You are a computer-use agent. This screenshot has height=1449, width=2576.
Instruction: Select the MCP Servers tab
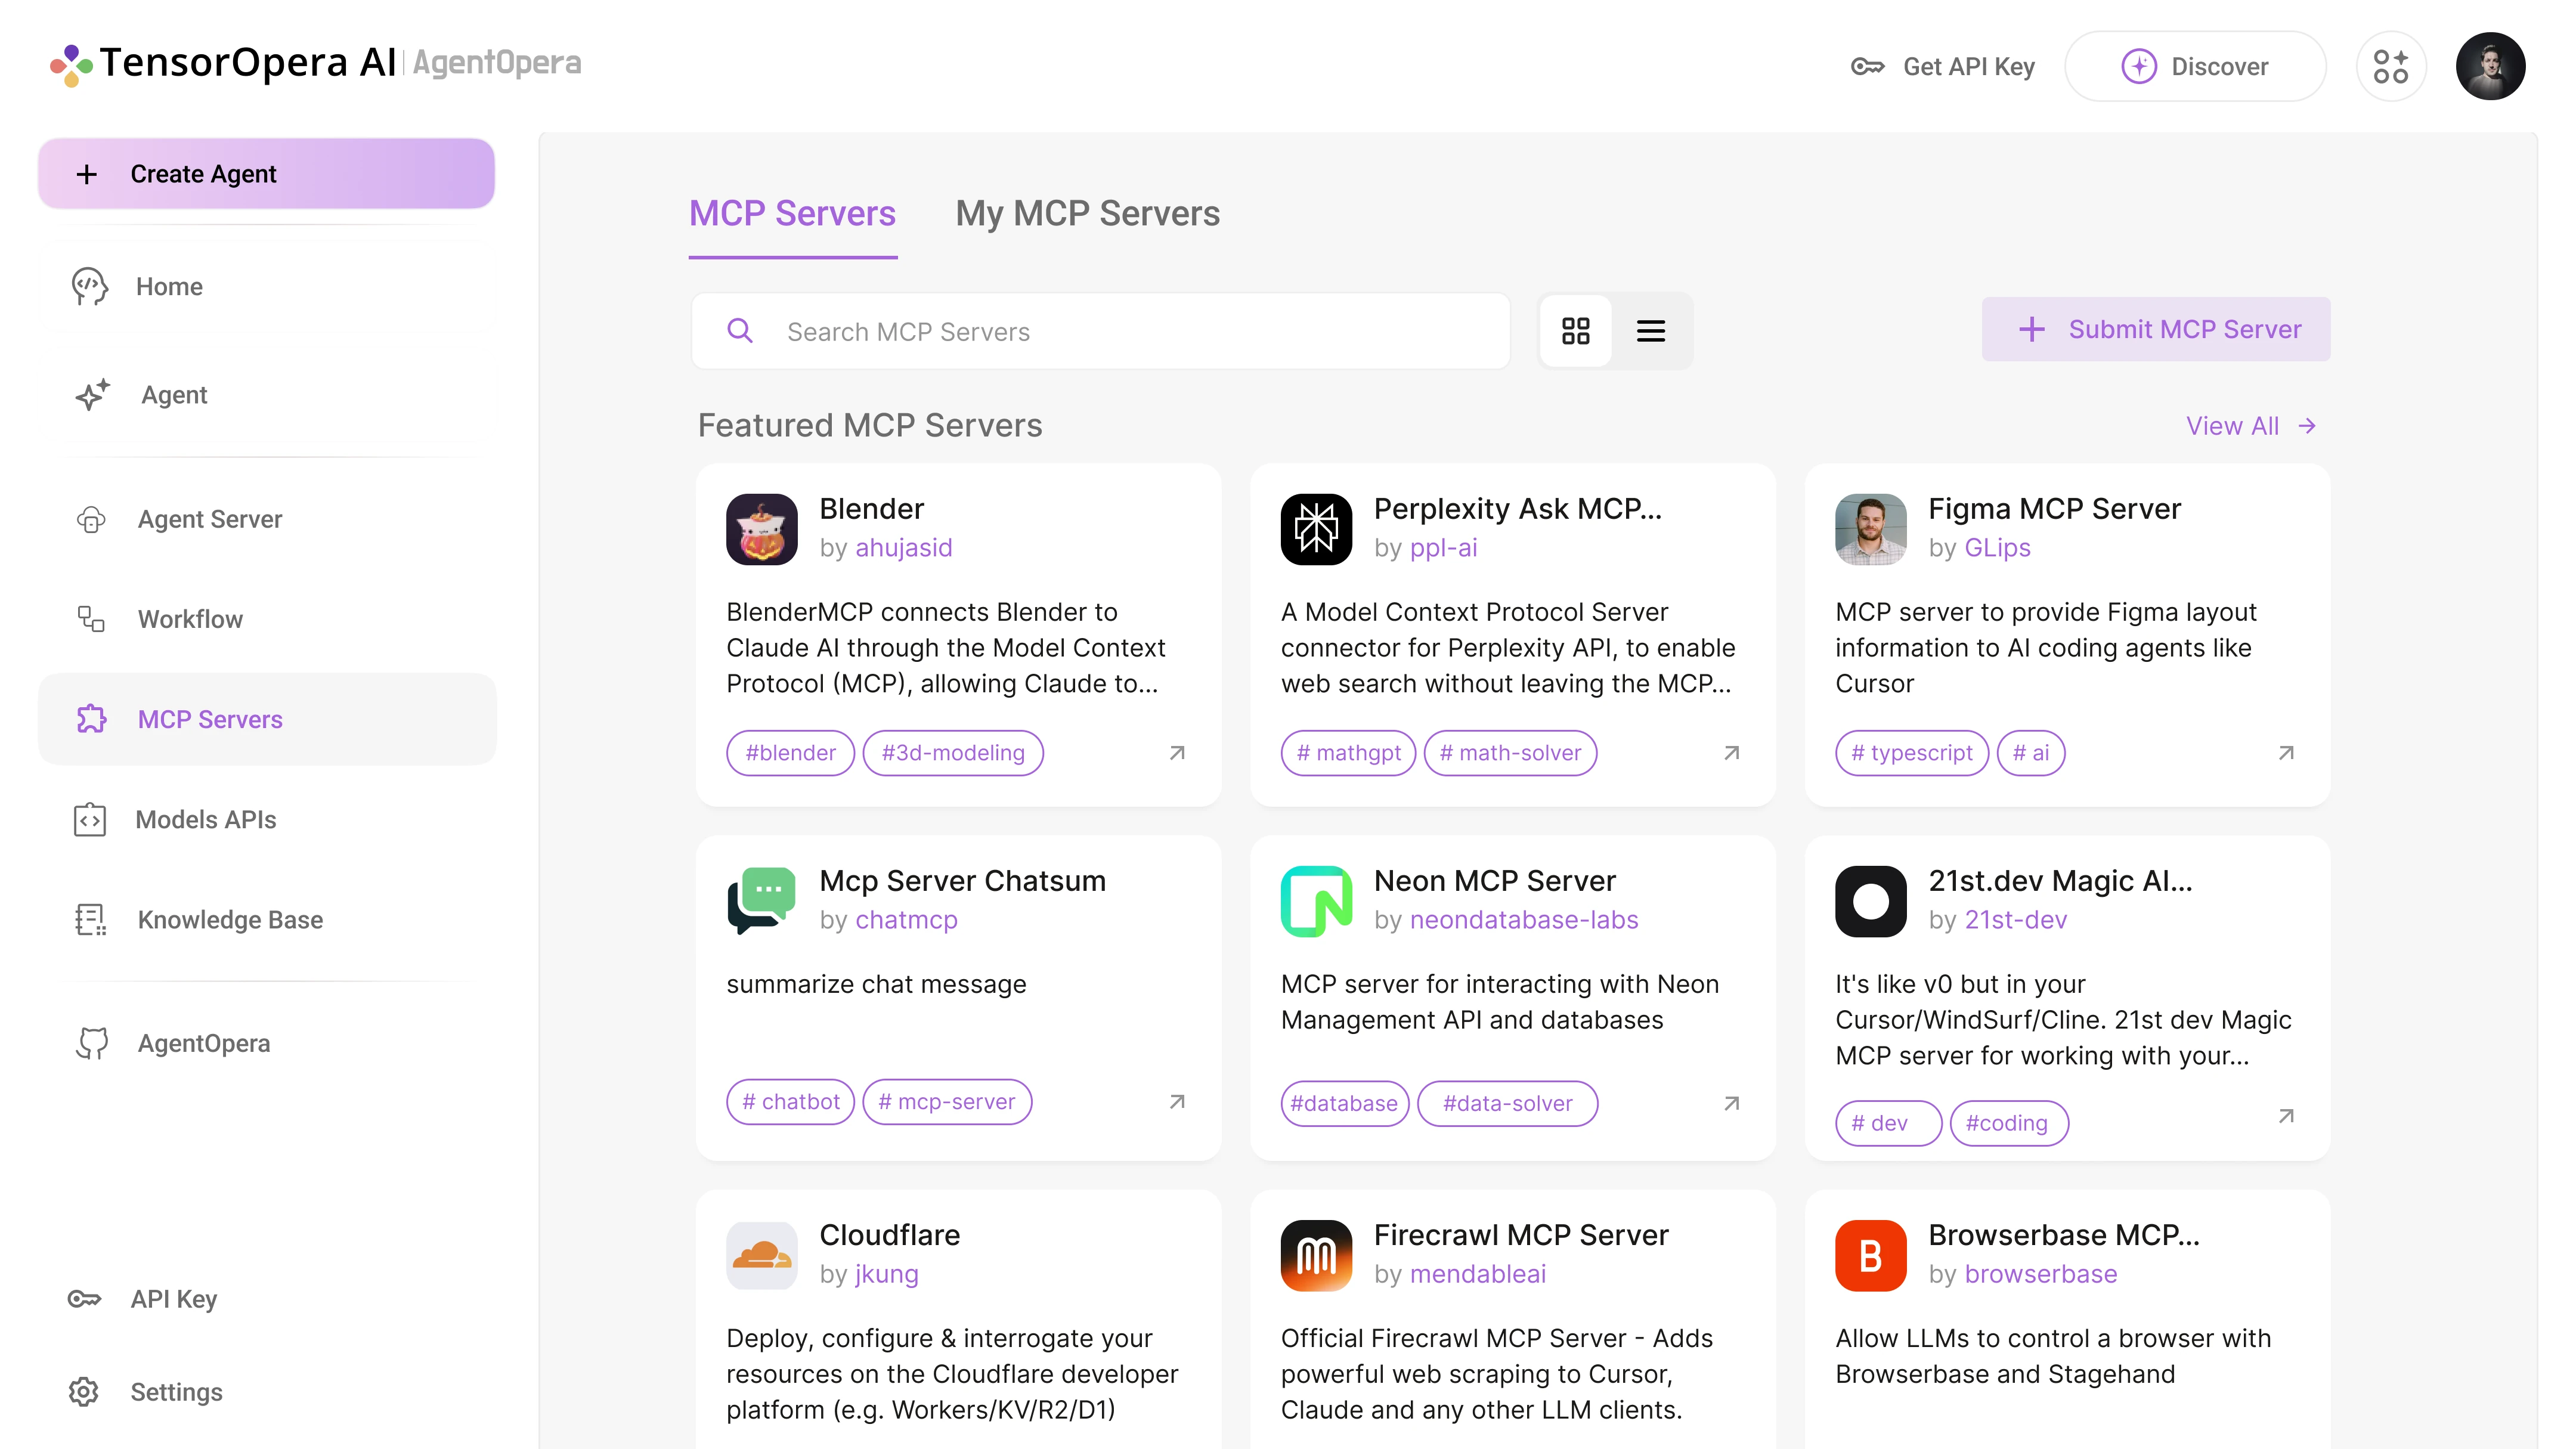pos(792,213)
